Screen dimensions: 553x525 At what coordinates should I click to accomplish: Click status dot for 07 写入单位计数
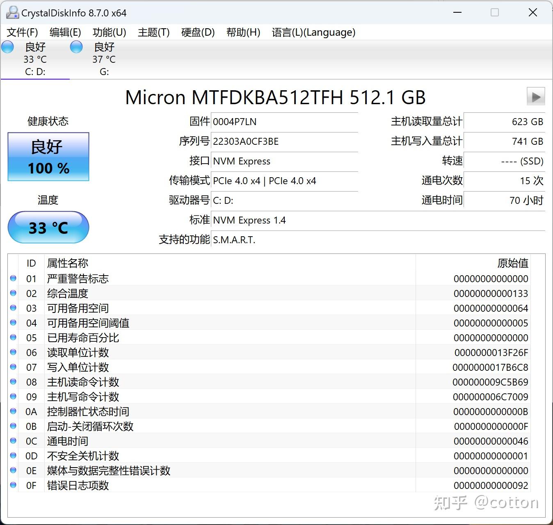(x=13, y=367)
